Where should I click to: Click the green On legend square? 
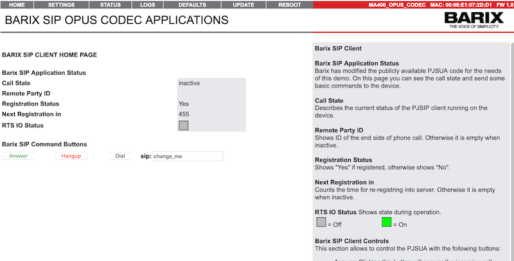387,222
